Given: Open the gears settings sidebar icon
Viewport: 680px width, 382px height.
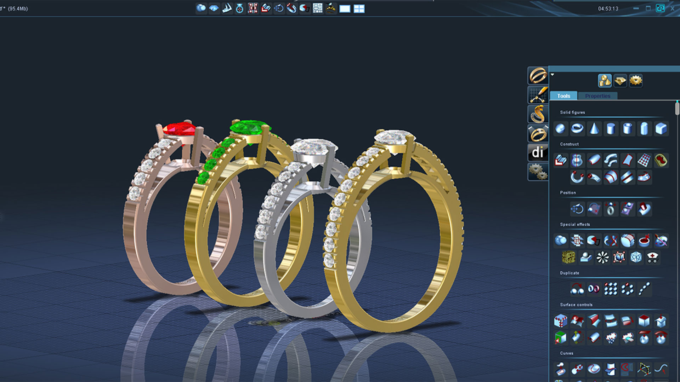Looking at the screenshot, I should coord(538,172).
